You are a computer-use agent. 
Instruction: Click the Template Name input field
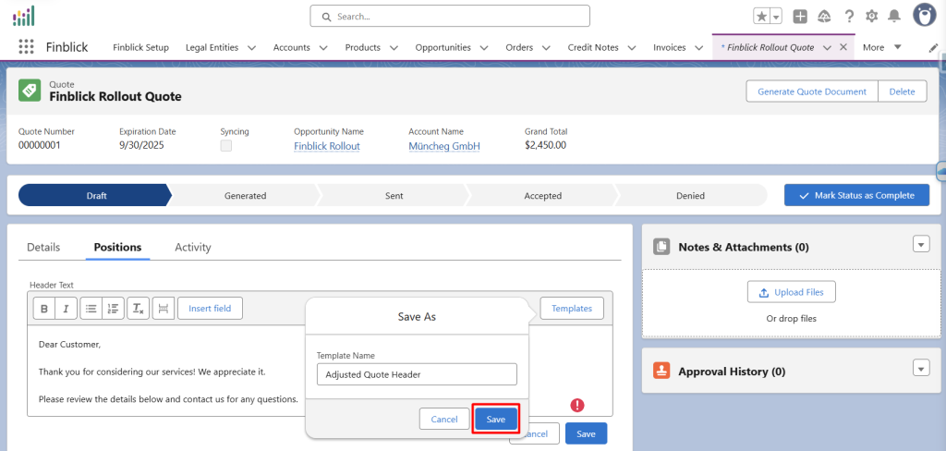[416, 374]
